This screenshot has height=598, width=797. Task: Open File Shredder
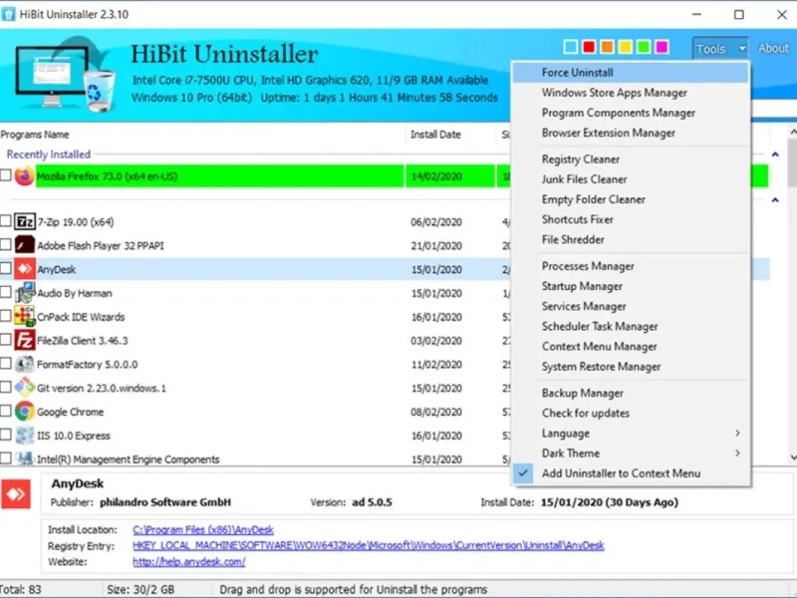point(631,239)
